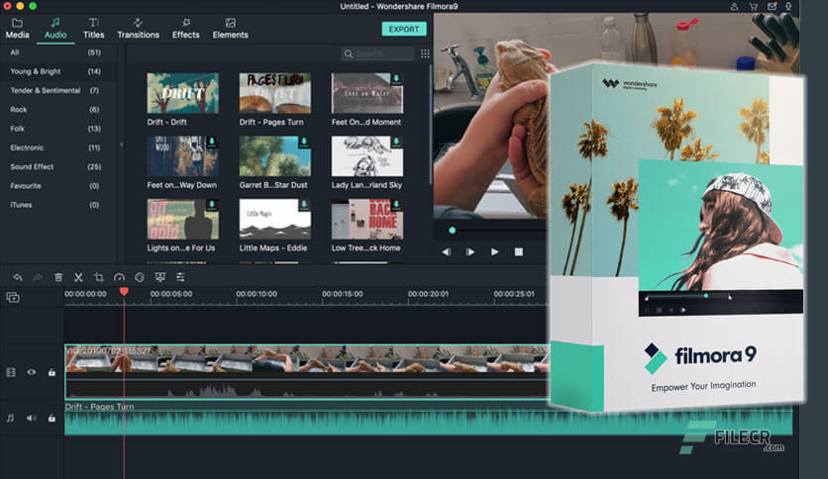The image size is (828, 479).
Task: Click the Split scissors icon in timeline toolbar
Action: (x=78, y=278)
